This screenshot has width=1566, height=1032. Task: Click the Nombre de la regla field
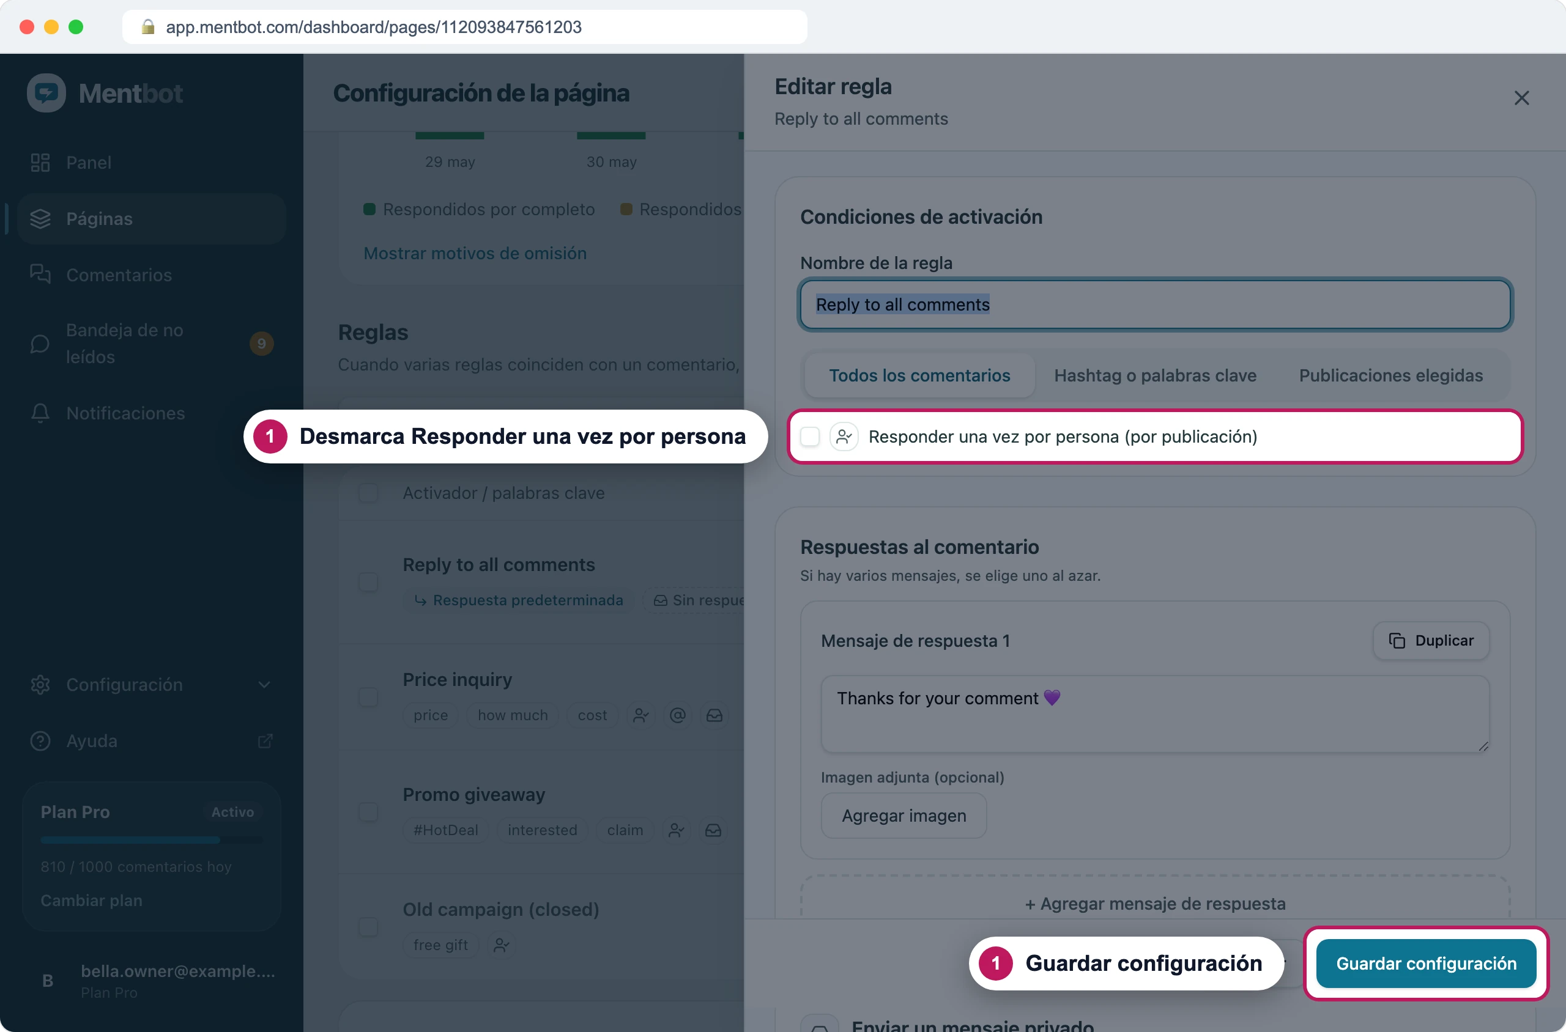(x=1155, y=304)
